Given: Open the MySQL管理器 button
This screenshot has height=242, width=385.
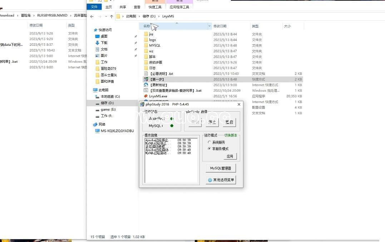Looking at the screenshot, I should point(221,168).
